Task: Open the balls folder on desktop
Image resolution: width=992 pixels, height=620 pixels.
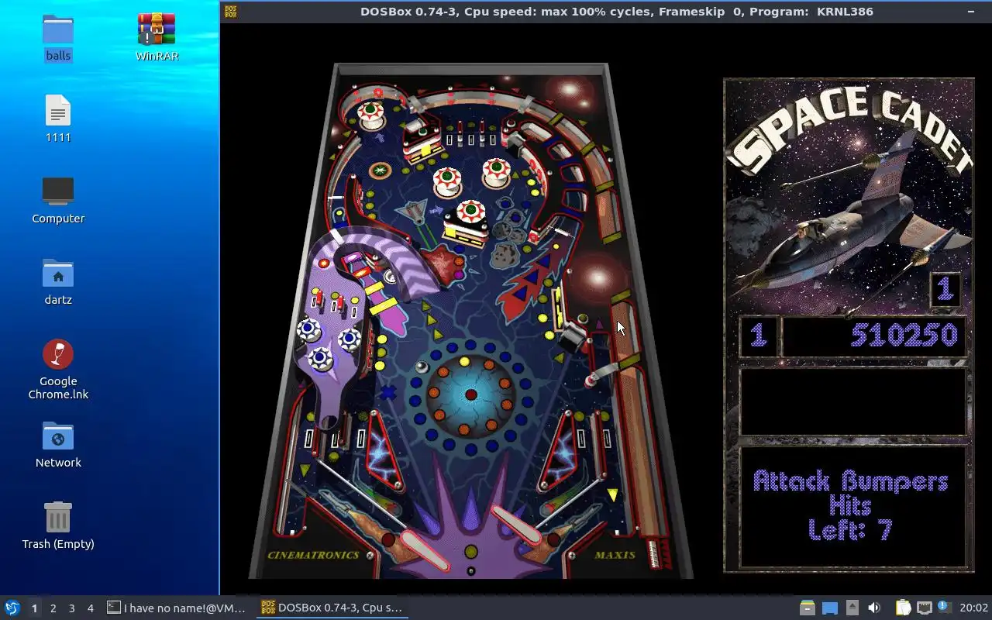Action: click(x=58, y=37)
